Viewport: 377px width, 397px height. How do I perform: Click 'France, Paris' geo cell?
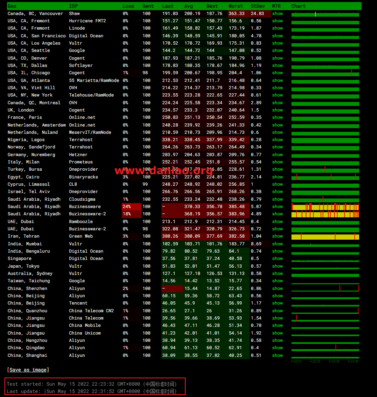coord(25,118)
